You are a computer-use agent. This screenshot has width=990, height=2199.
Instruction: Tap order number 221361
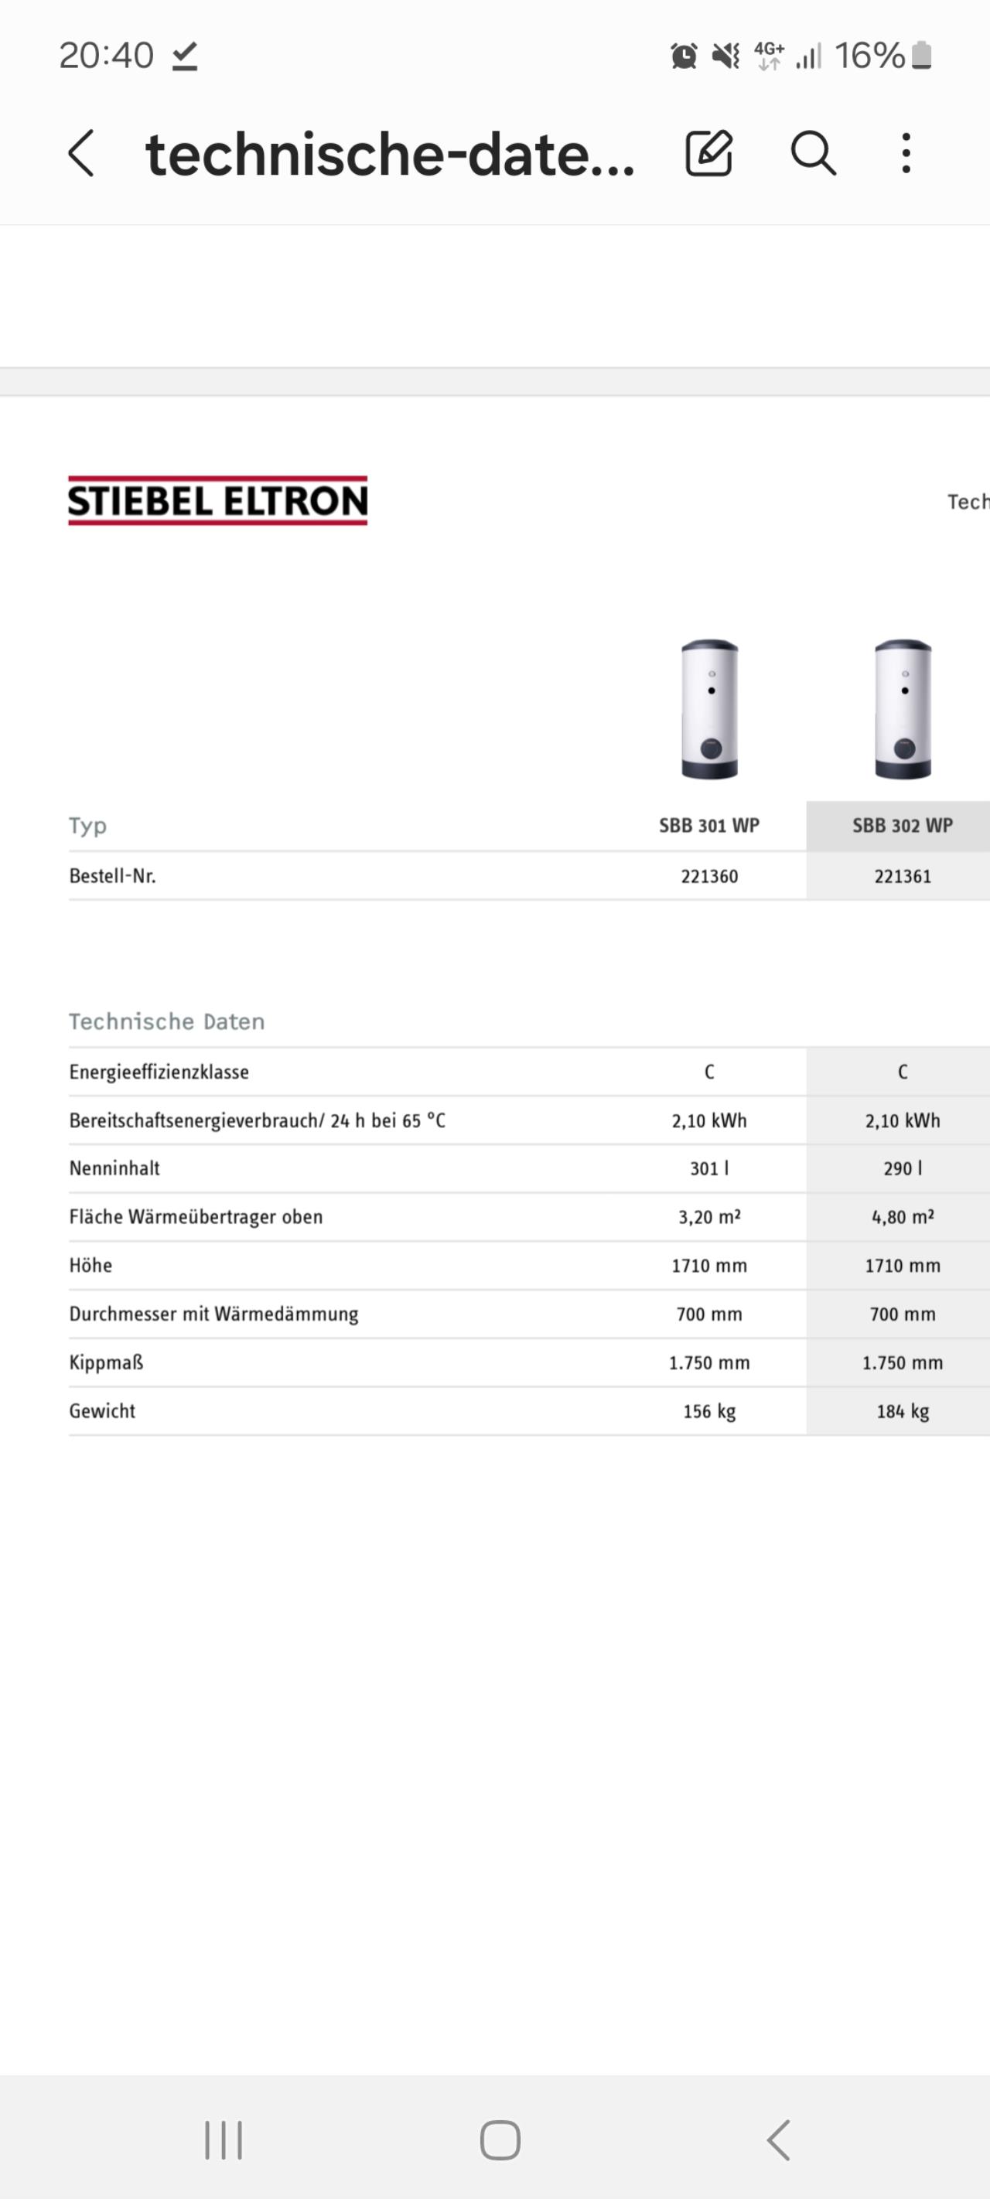902,876
